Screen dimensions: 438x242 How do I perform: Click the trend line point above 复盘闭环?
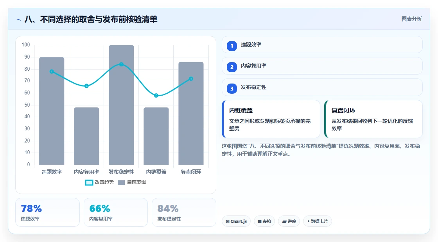[x=191, y=79]
